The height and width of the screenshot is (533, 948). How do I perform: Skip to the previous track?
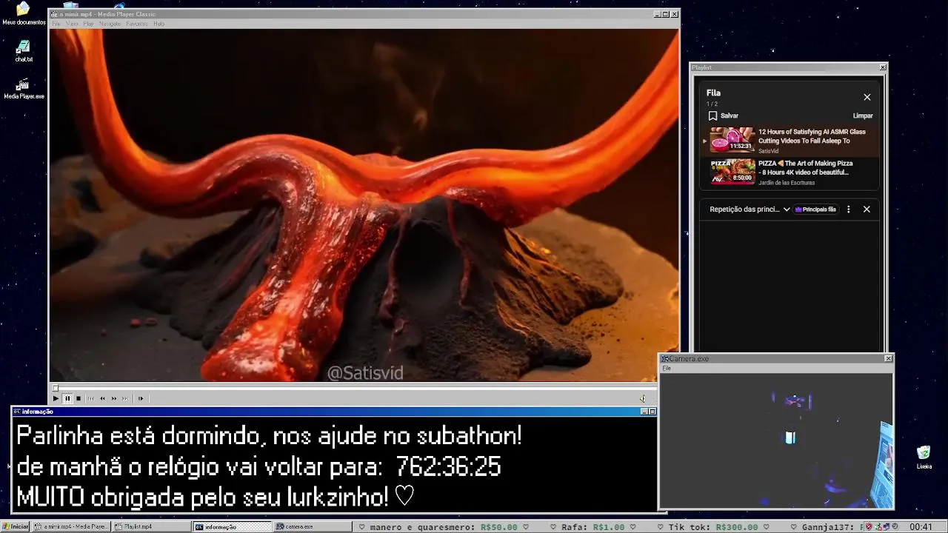[x=91, y=398]
